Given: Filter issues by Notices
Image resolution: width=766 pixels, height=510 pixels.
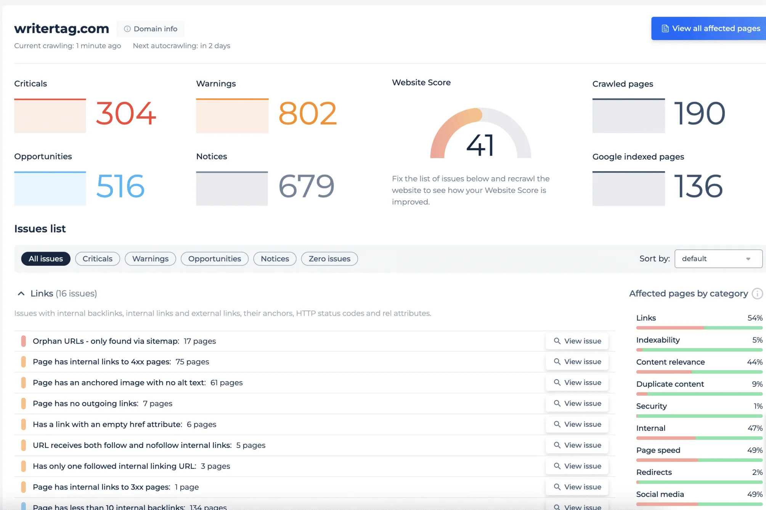Looking at the screenshot, I should coord(275,259).
